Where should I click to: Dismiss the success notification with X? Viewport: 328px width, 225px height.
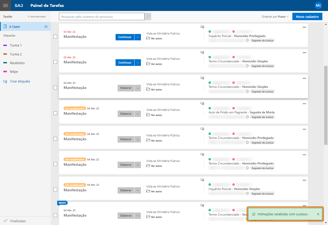pyautogui.click(x=318, y=214)
